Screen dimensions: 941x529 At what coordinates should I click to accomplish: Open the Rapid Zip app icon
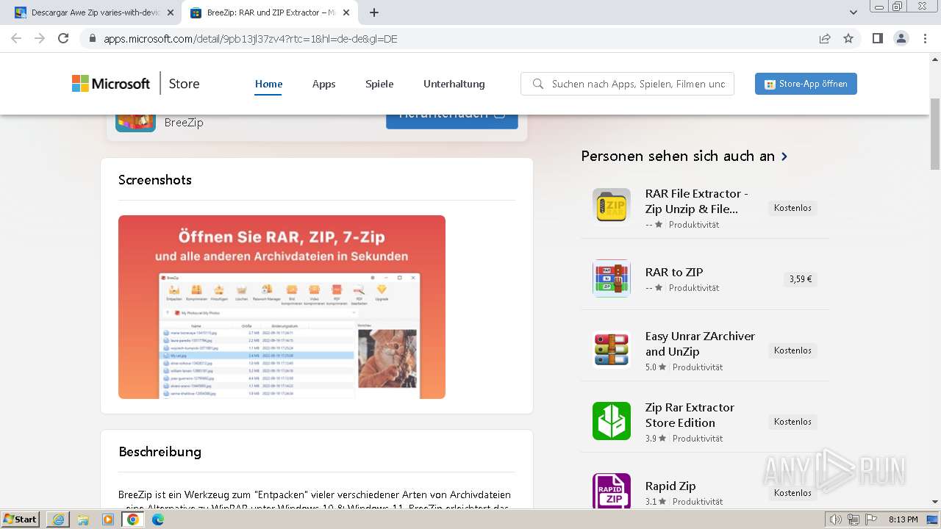[x=612, y=491]
